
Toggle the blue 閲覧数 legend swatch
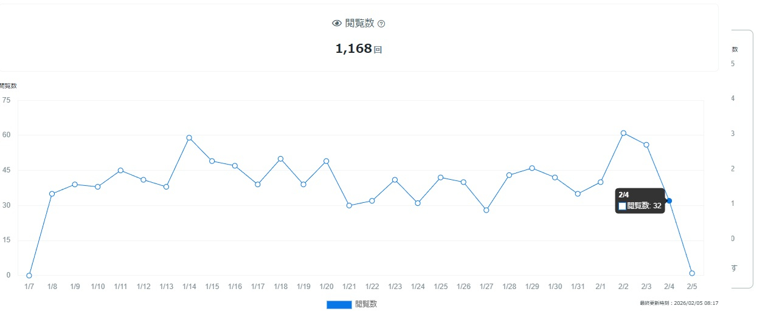click(339, 304)
